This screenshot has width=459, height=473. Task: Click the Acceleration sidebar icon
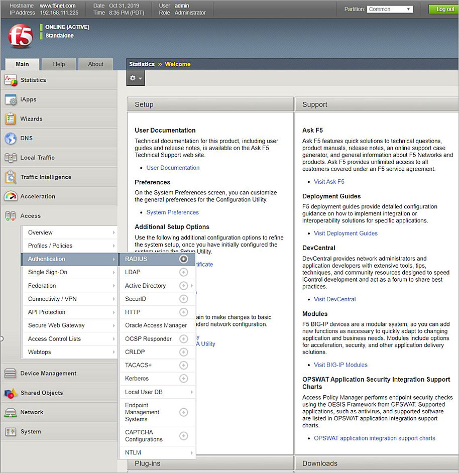pyautogui.click(x=11, y=196)
